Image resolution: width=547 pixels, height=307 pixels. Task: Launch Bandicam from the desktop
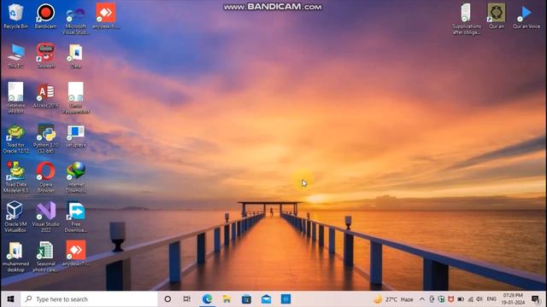[45, 16]
